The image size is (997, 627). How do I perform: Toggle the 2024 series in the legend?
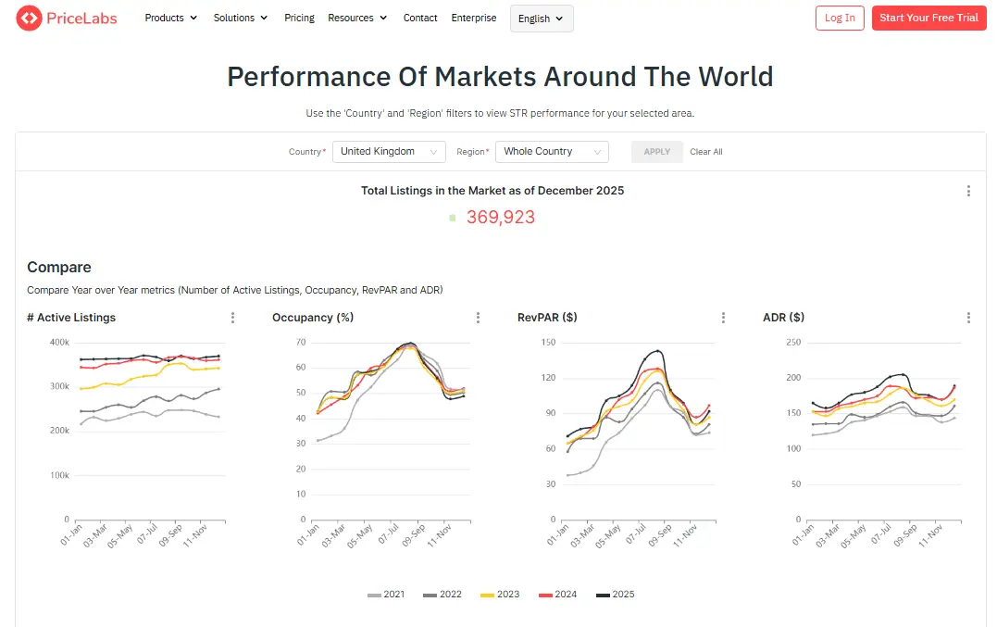pyautogui.click(x=558, y=594)
